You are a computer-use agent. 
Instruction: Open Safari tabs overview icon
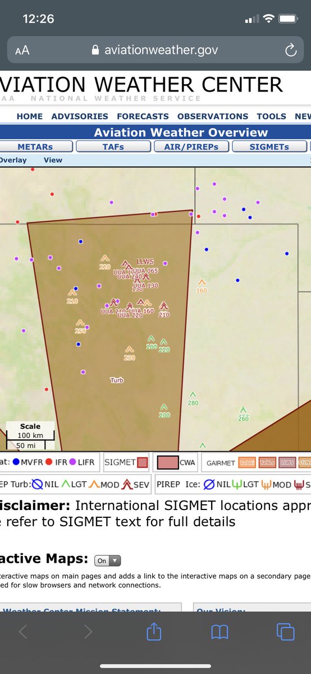[285, 632]
